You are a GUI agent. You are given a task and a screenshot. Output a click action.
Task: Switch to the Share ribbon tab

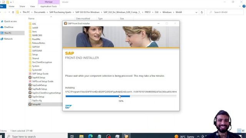tap(22, 7)
